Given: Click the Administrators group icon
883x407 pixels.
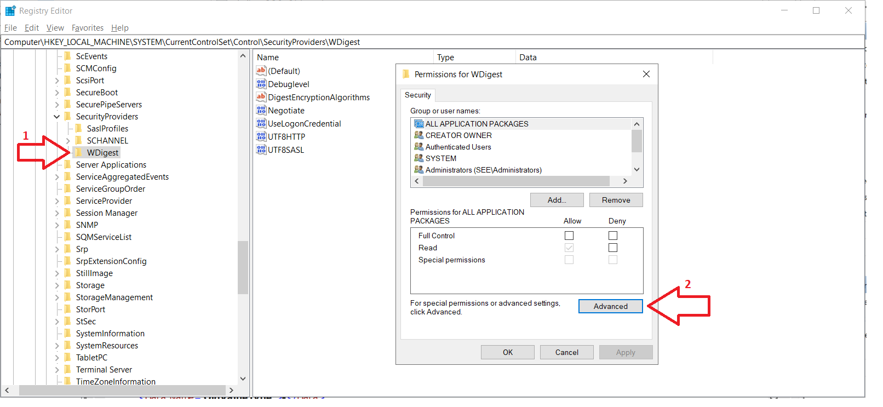Looking at the screenshot, I should point(419,170).
